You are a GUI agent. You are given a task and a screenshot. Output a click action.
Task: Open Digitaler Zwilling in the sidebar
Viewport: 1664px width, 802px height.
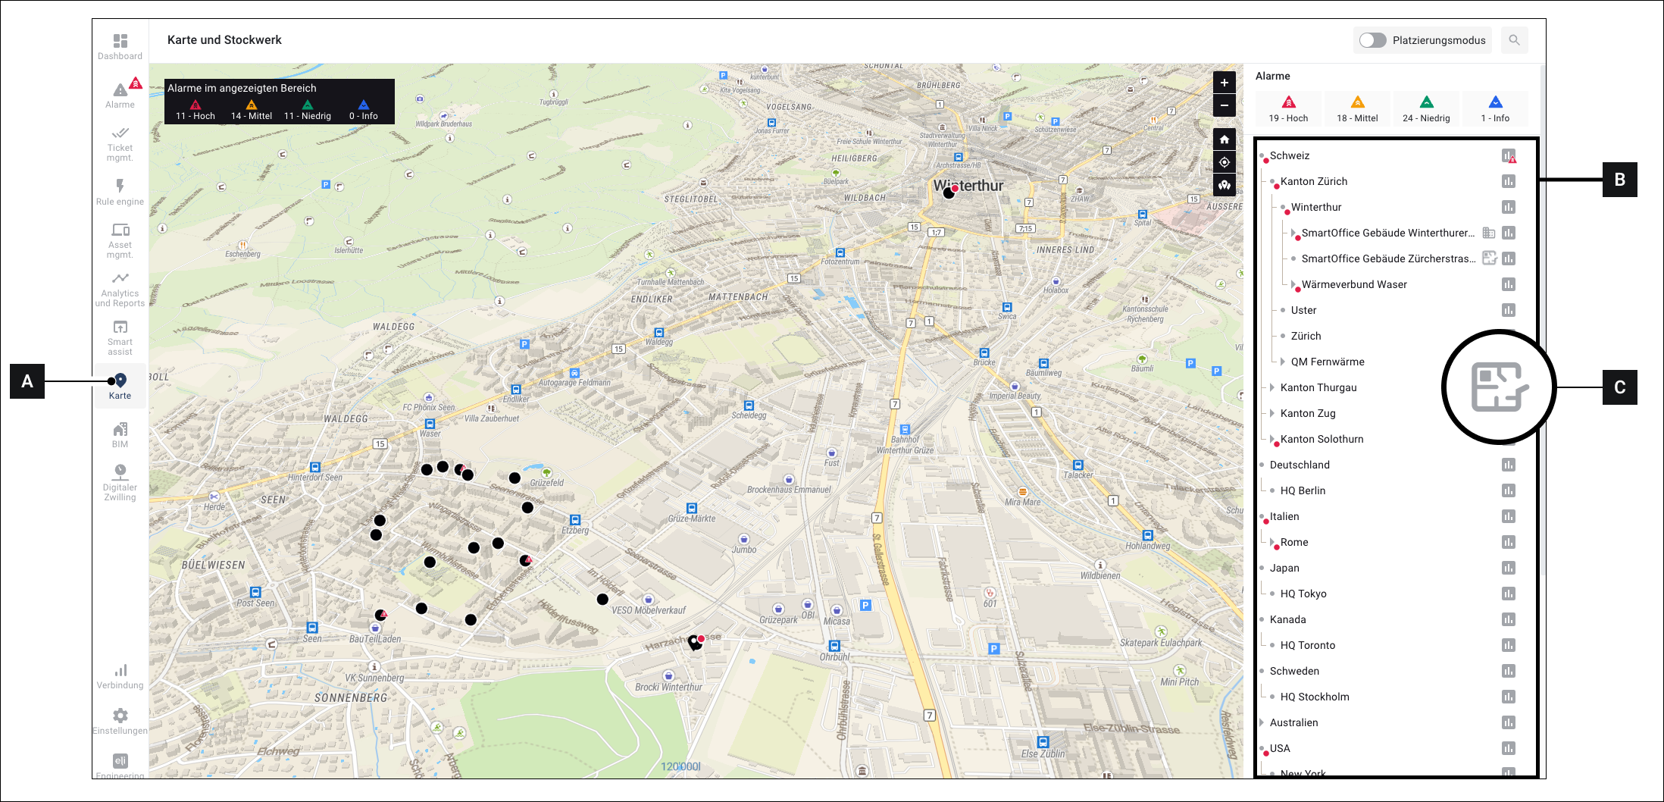point(120,483)
